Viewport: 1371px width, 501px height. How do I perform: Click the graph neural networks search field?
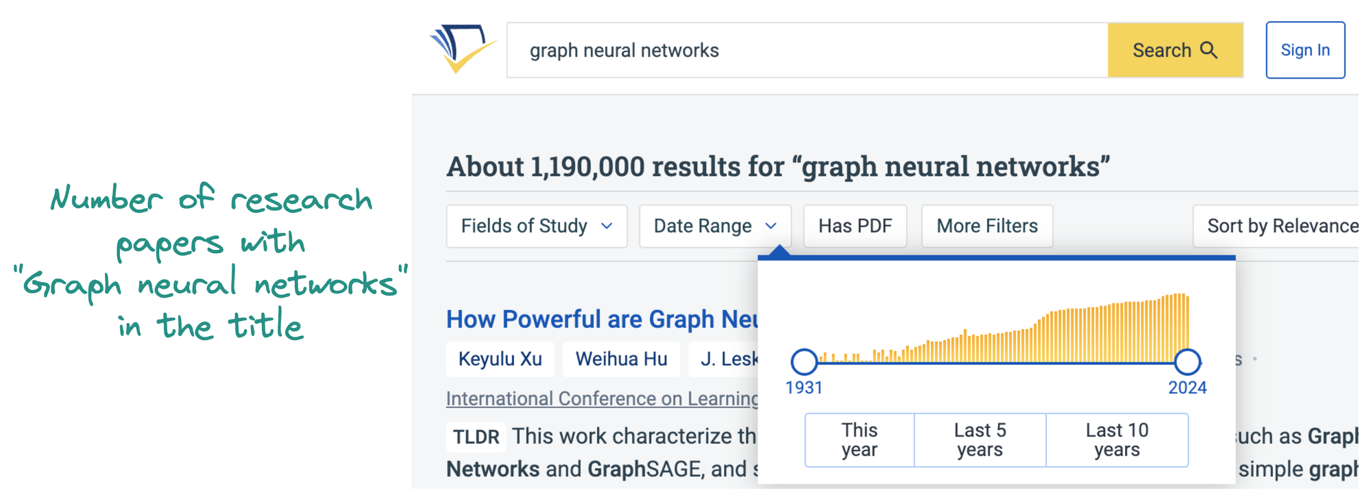(808, 50)
